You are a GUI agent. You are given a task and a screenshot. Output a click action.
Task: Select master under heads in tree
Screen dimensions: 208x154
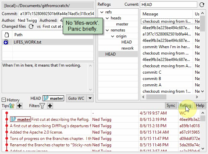[x=122, y=24]
